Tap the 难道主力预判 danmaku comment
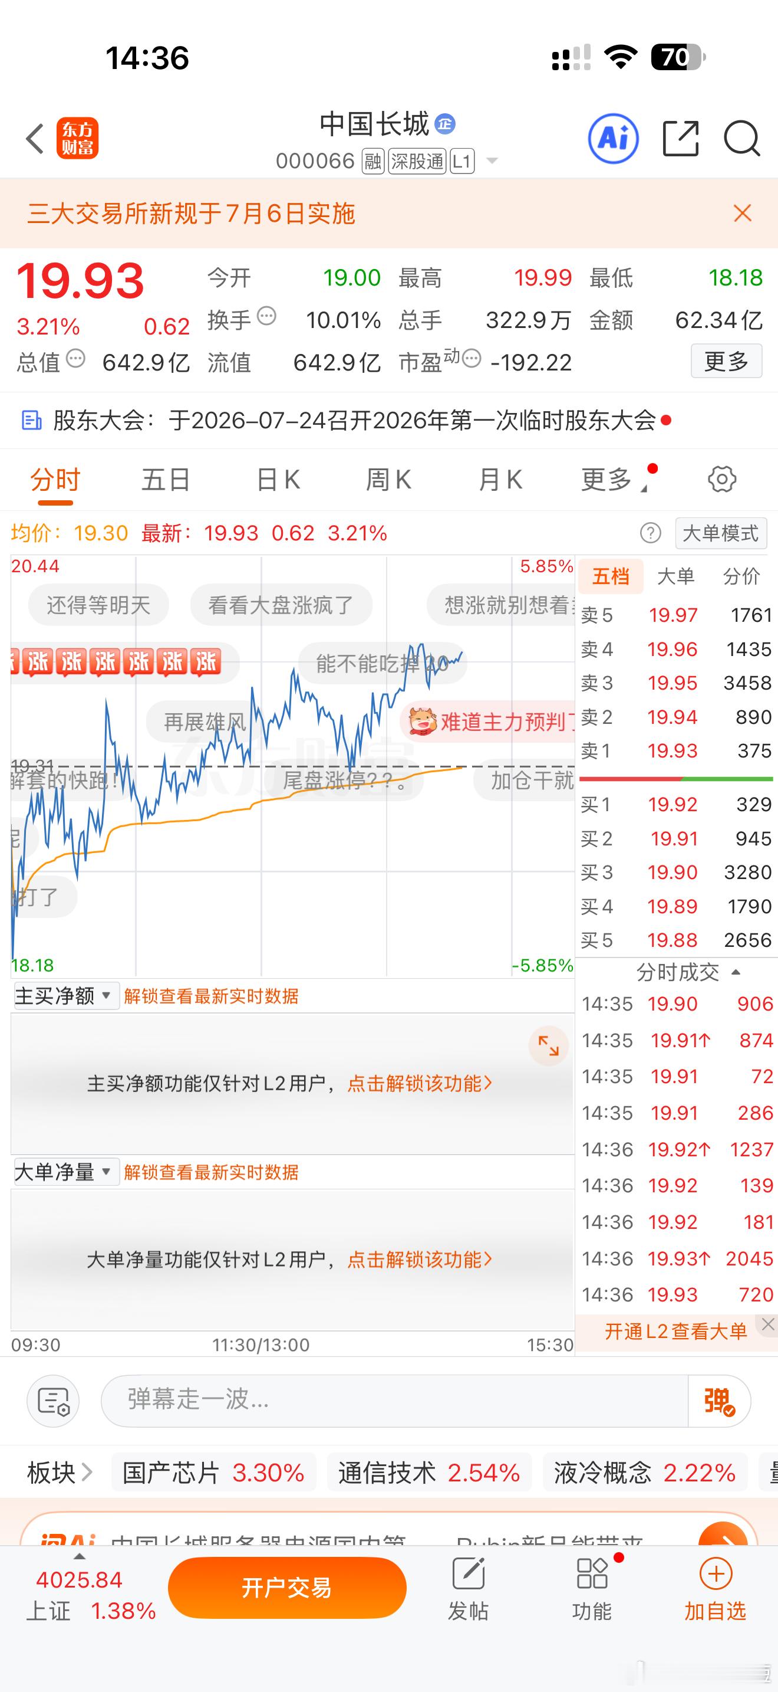This screenshot has width=778, height=1692. click(489, 722)
